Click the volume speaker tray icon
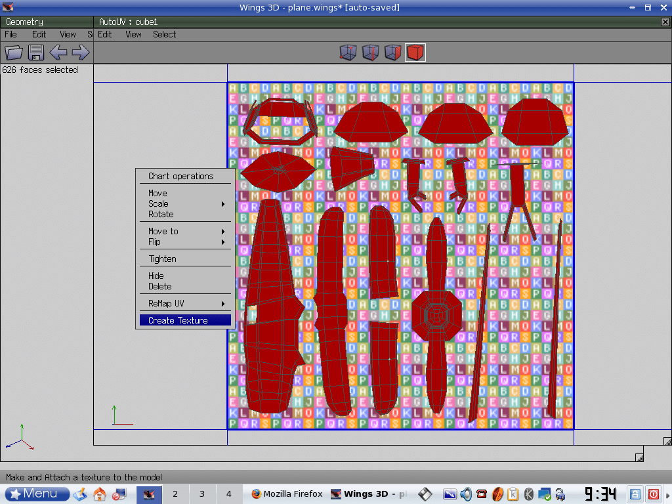This screenshot has width=672, height=504. coord(466,494)
